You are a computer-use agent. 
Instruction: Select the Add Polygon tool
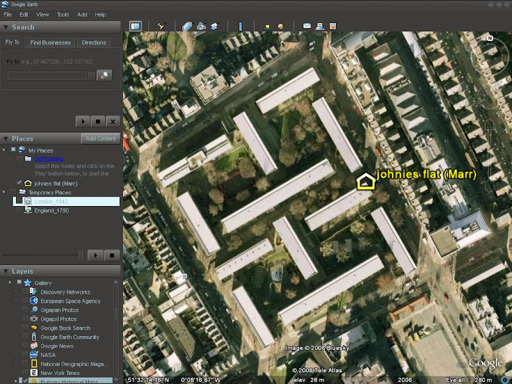point(187,26)
